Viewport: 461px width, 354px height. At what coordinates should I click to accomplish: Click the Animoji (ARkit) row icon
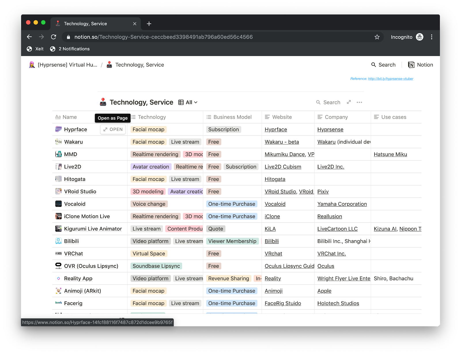[58, 291]
